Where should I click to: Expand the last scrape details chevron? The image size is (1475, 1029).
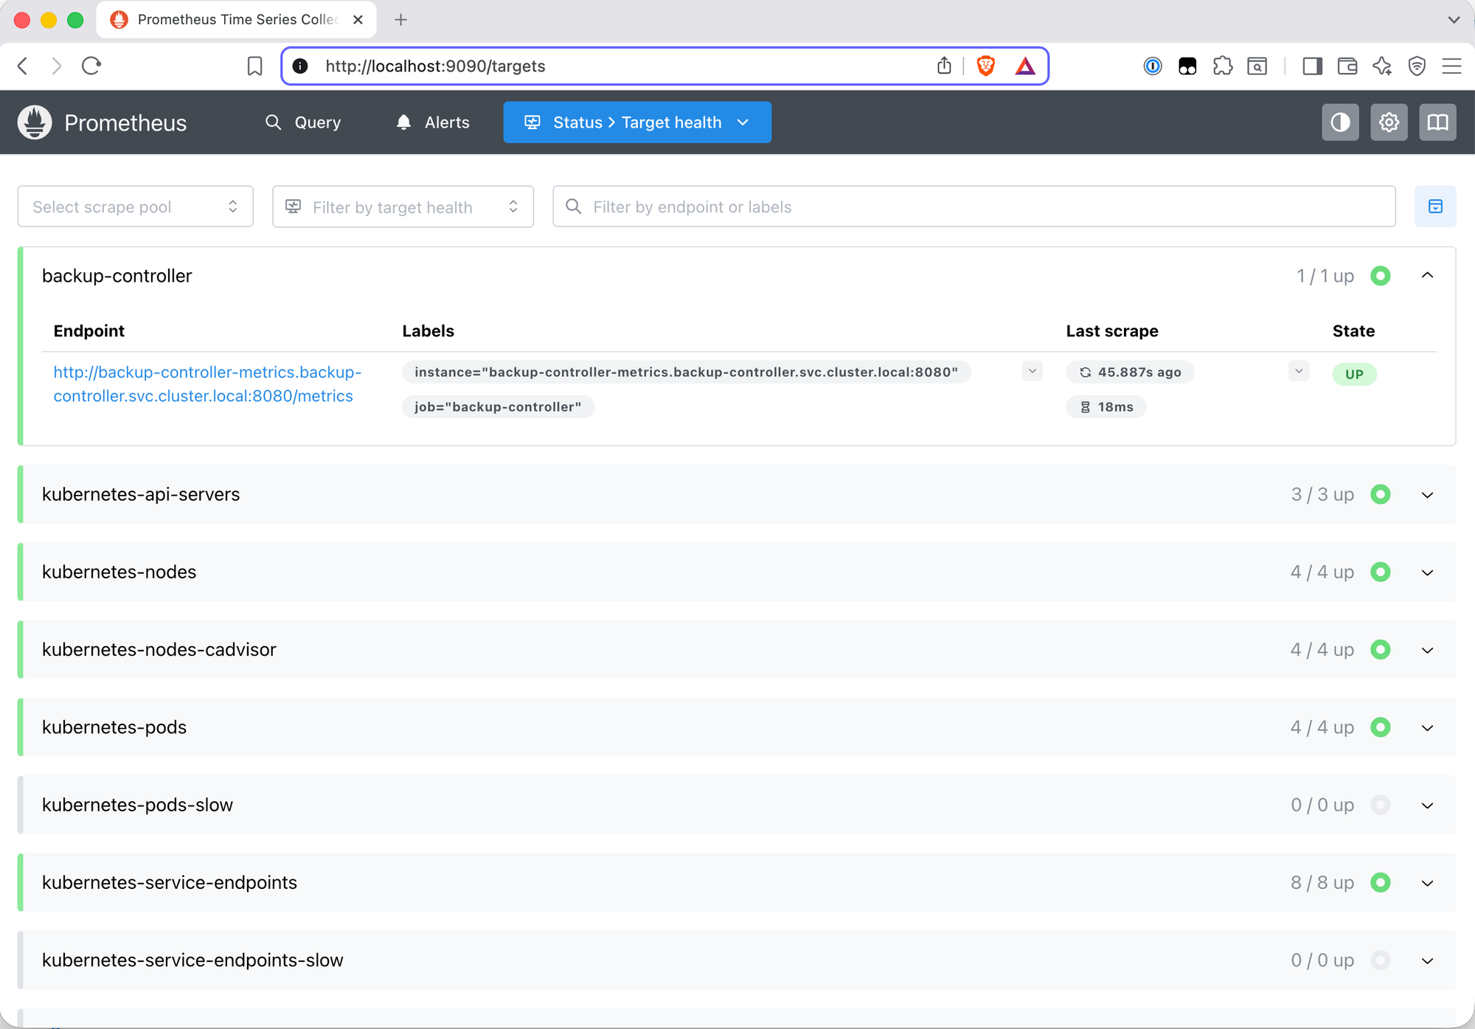click(x=1299, y=371)
